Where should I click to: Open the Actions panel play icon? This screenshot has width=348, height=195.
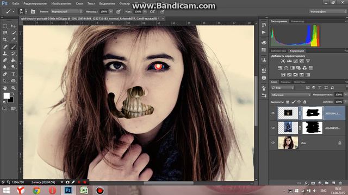(264, 32)
